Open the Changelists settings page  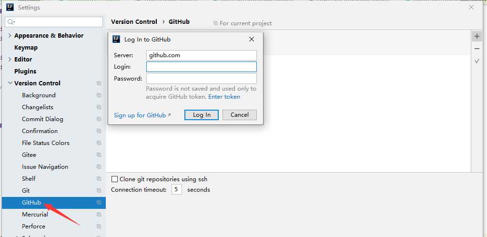click(x=38, y=107)
